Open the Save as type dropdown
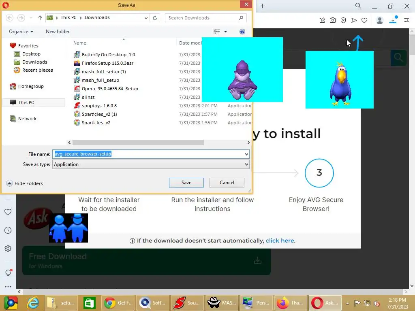 coord(151,164)
